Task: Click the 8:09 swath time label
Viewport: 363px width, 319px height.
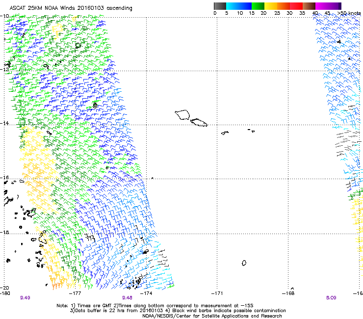Action: coord(331,298)
